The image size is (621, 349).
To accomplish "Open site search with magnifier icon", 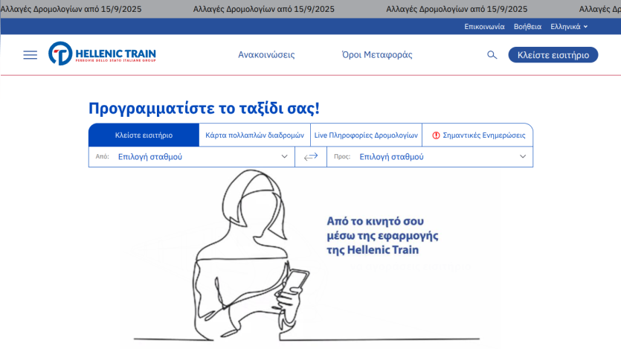I will coord(492,54).
